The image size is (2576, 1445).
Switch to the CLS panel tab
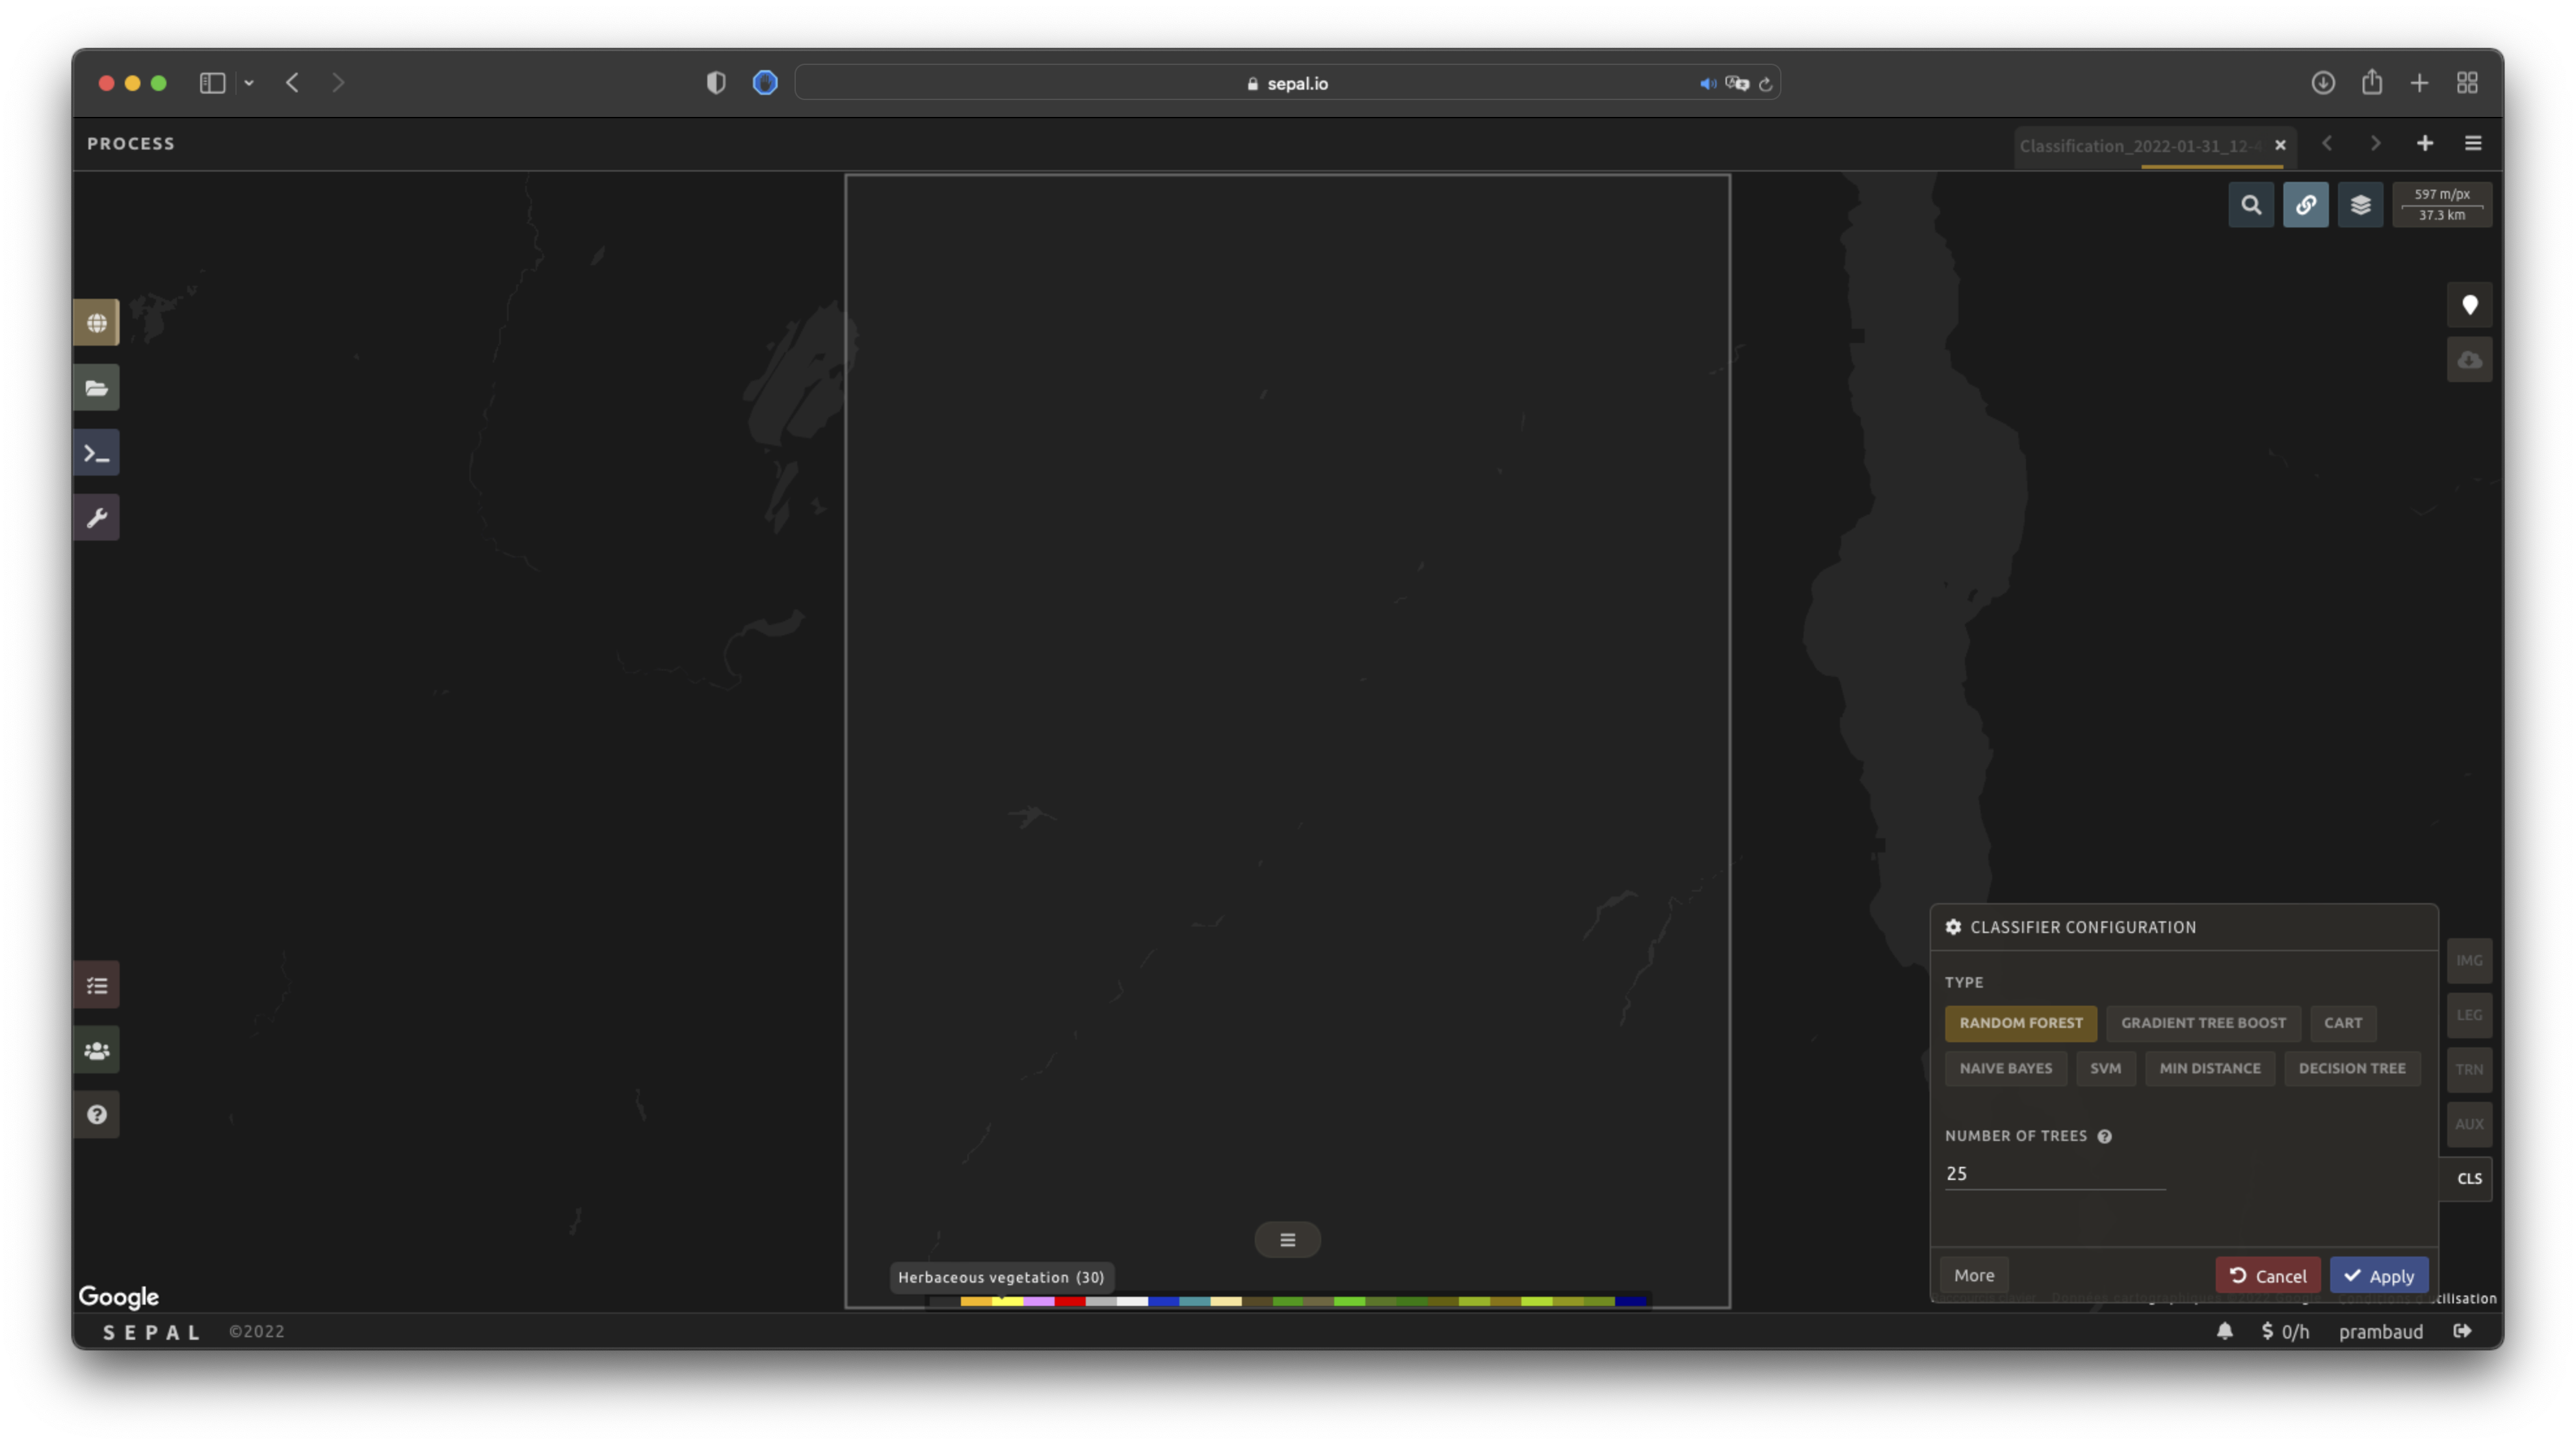(x=2468, y=1178)
